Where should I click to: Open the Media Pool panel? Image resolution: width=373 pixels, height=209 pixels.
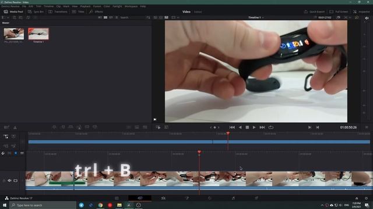pyautogui.click(x=13, y=12)
